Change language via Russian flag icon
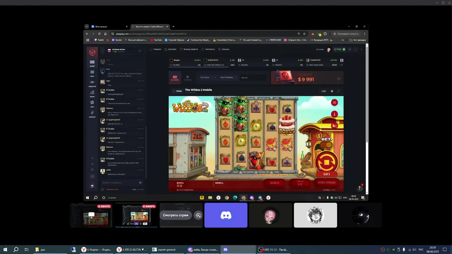The width and height of the screenshot is (452, 254). 92,186
